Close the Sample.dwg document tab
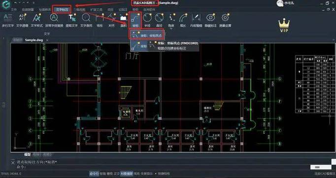The height and width of the screenshot is (178, 336). [47, 40]
